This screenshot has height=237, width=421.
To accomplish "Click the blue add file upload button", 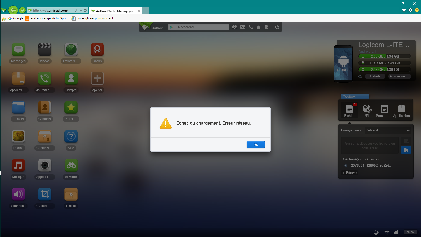I will [x=406, y=150].
